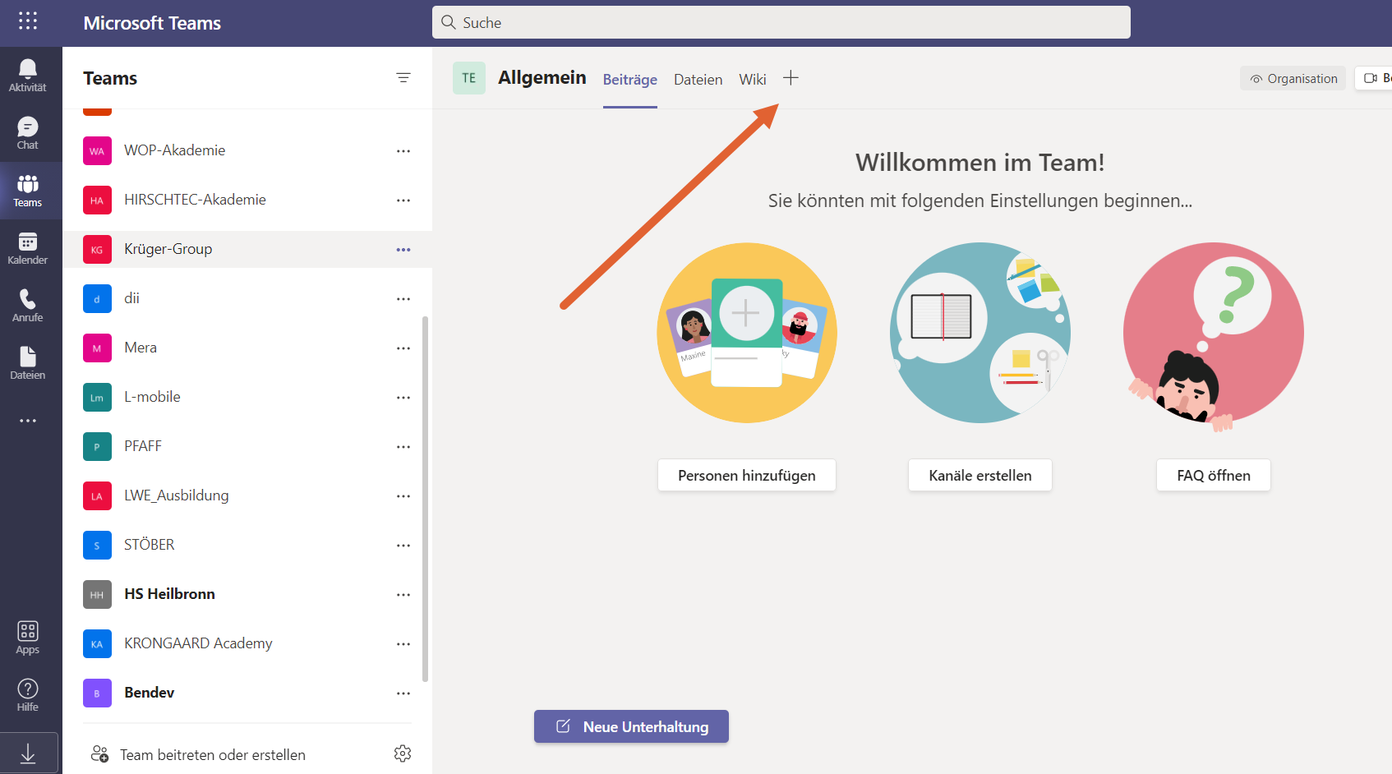Image resolution: width=1392 pixels, height=774 pixels.
Task: Open the Kalender view
Action: pos(28,247)
